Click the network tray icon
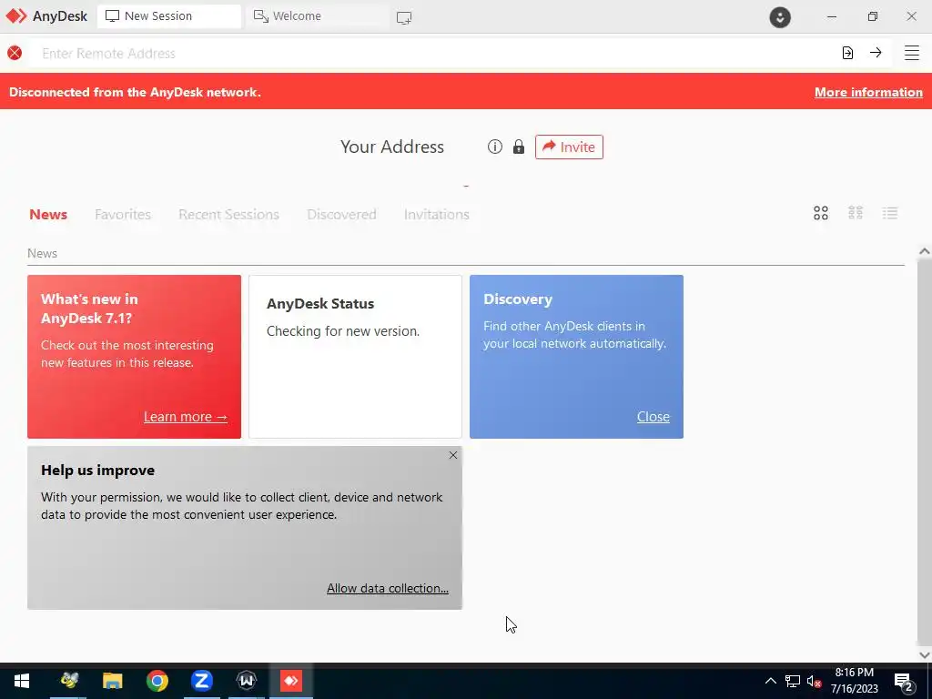932x699 pixels. coord(793,681)
